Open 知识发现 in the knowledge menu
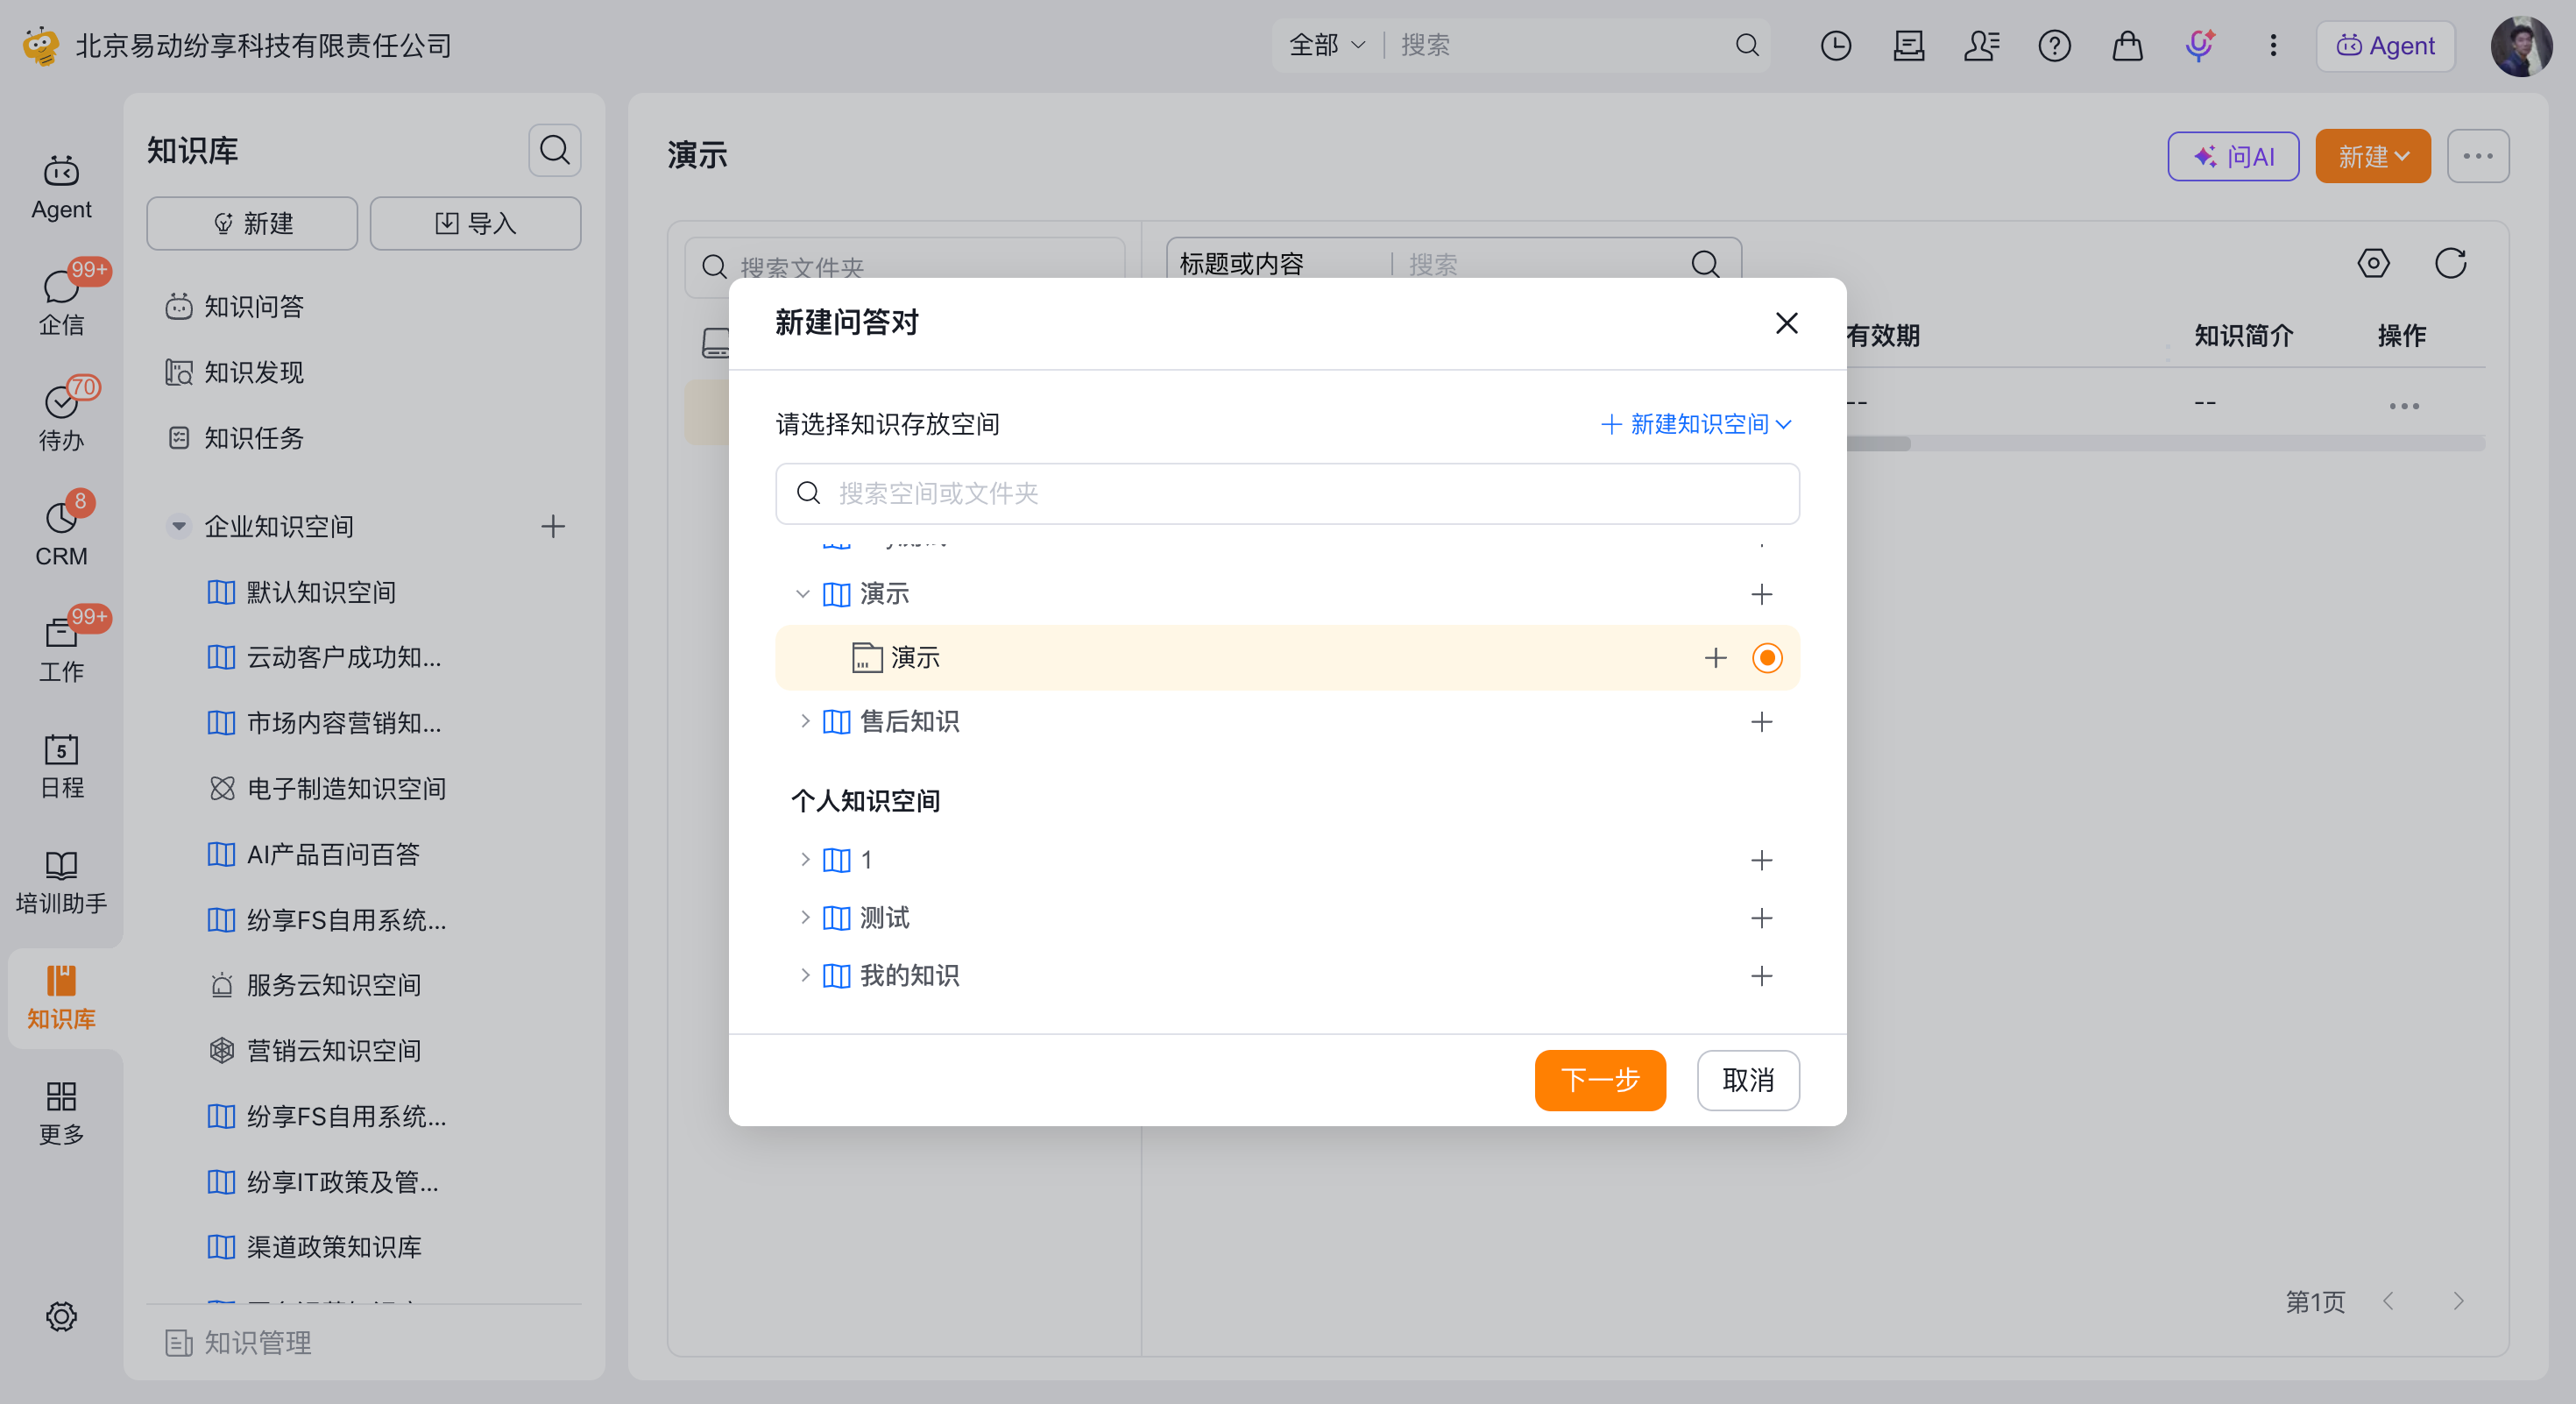Screen dimensions: 2576x1404 pyautogui.click(x=253, y=372)
